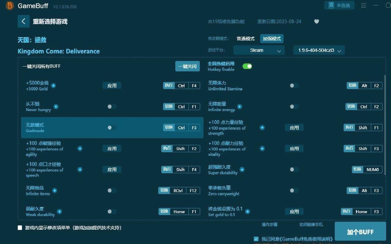391x244 pixels.
Task: Open the hamburger menu icon
Action: 364,5
